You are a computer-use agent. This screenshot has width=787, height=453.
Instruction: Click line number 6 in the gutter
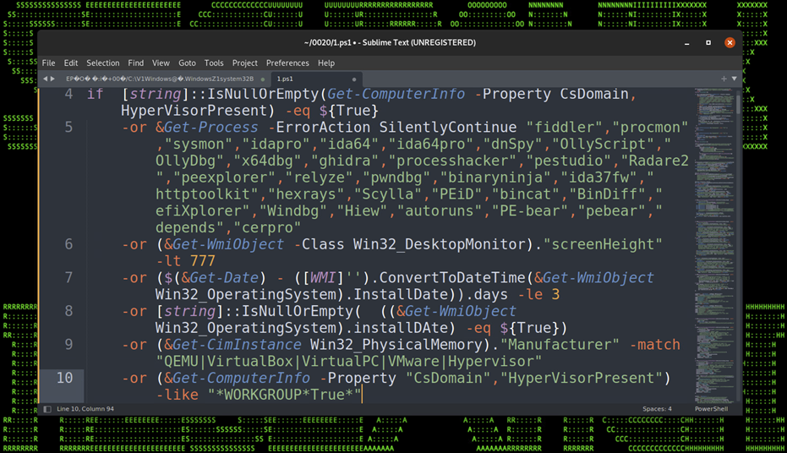(68, 244)
